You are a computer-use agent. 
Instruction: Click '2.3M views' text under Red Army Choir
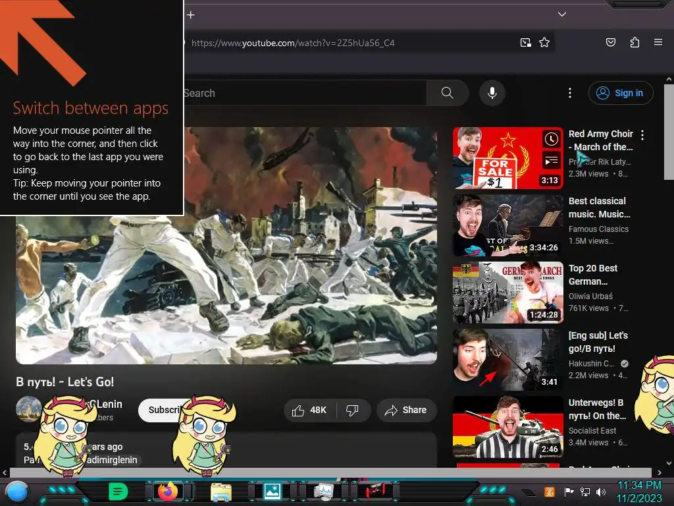(588, 174)
